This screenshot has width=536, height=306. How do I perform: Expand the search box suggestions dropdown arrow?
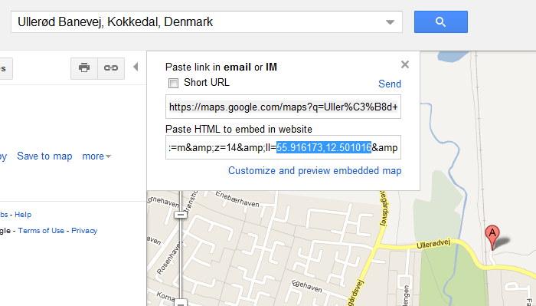[390, 22]
